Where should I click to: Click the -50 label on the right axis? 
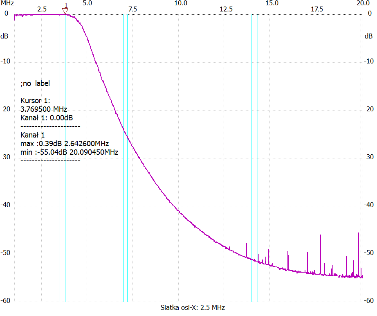[x=368, y=253]
